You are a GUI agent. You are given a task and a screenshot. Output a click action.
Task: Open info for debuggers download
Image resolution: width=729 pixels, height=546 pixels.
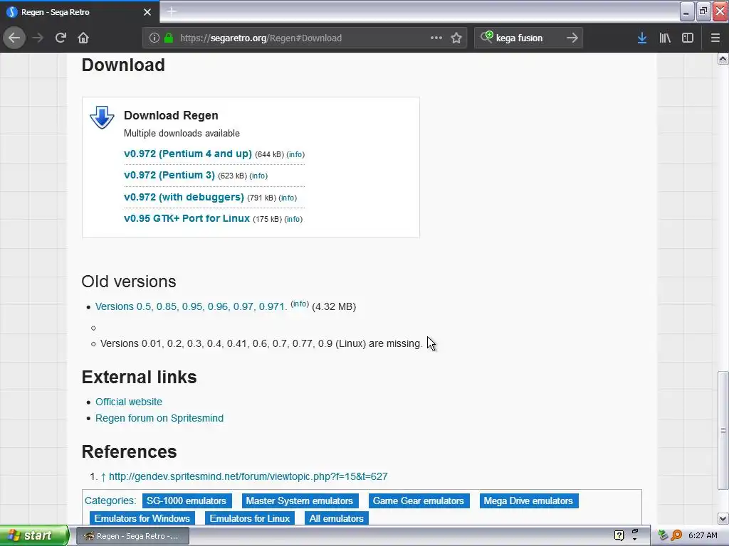(x=288, y=198)
